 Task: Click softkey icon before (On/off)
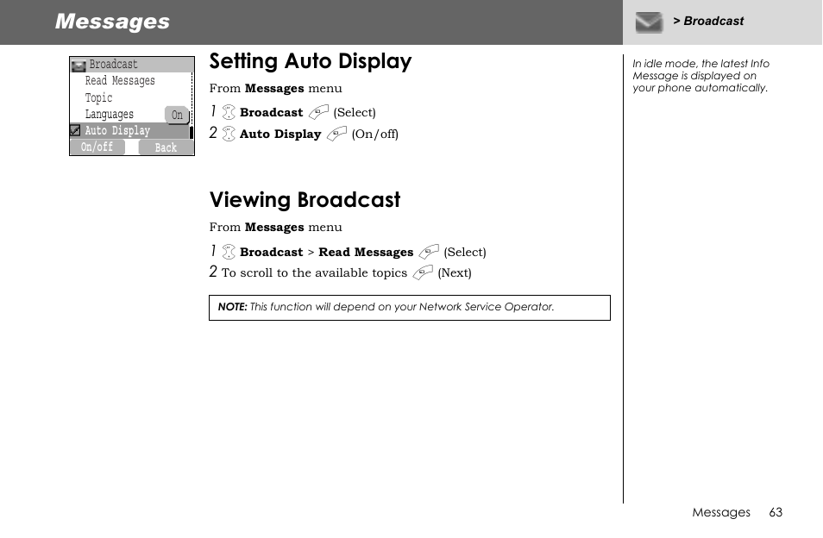(x=336, y=134)
